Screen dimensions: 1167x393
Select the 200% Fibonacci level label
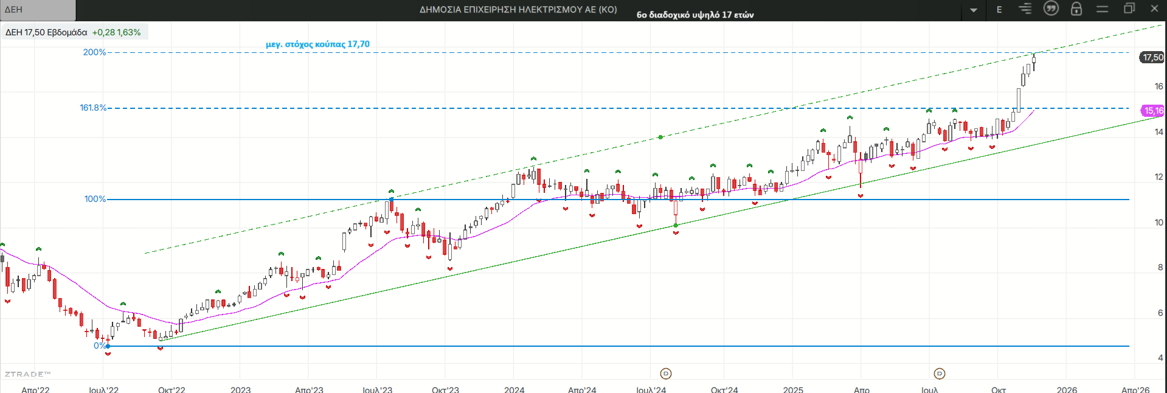[94, 52]
